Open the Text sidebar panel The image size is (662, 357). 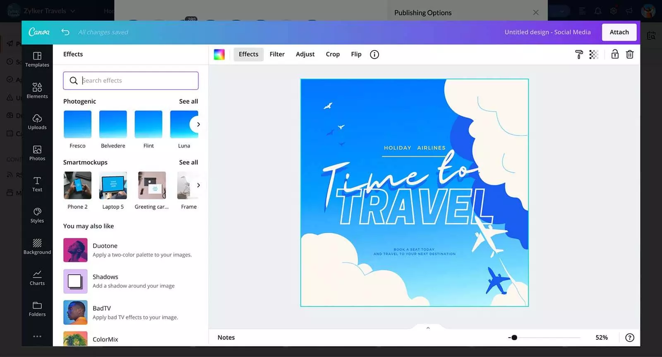[37, 184]
